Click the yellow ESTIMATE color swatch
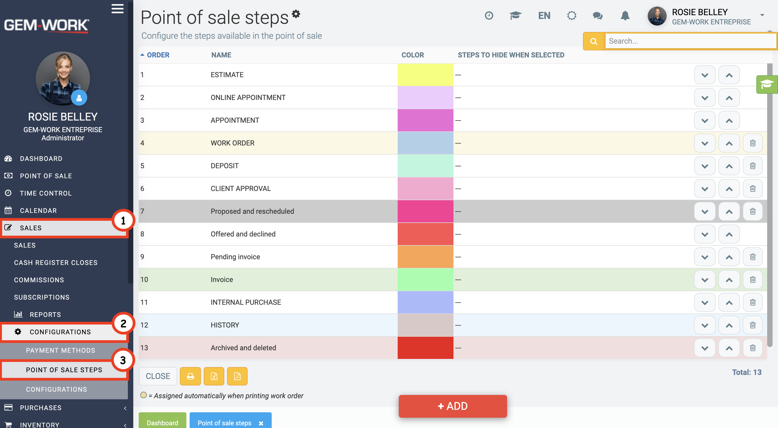 click(425, 75)
